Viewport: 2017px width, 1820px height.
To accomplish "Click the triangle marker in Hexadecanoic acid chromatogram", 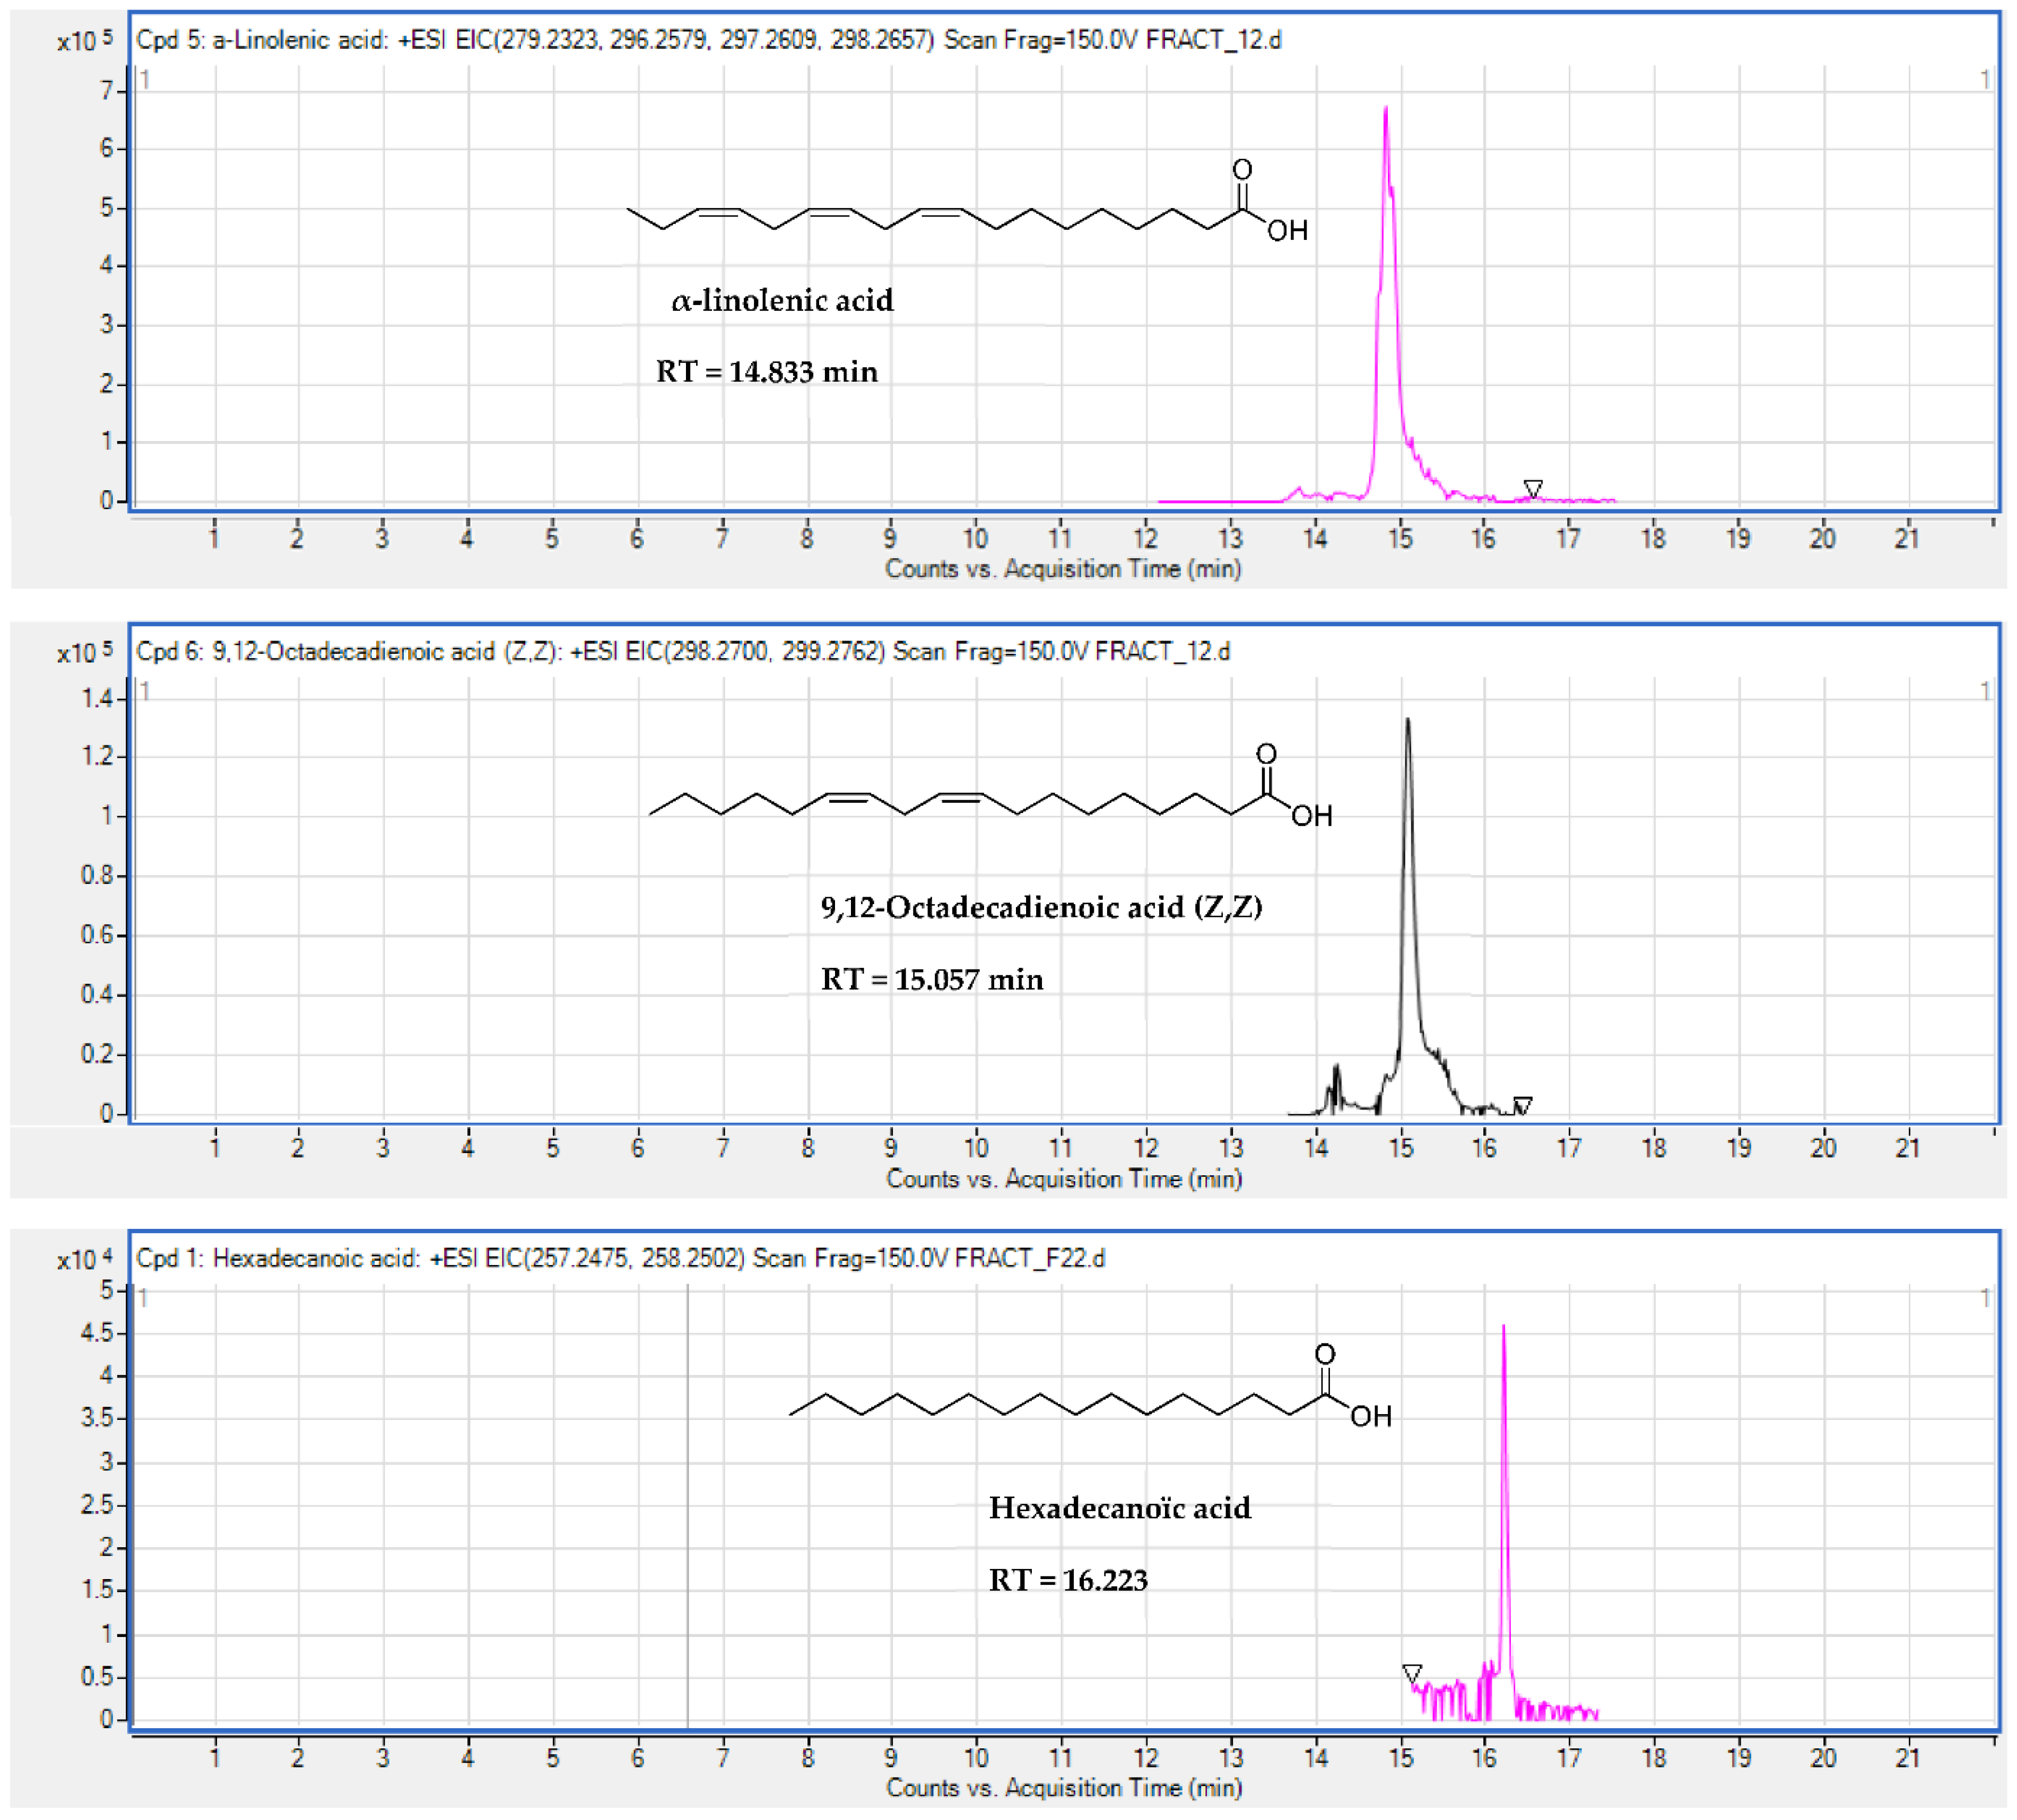I will point(1412,1673).
